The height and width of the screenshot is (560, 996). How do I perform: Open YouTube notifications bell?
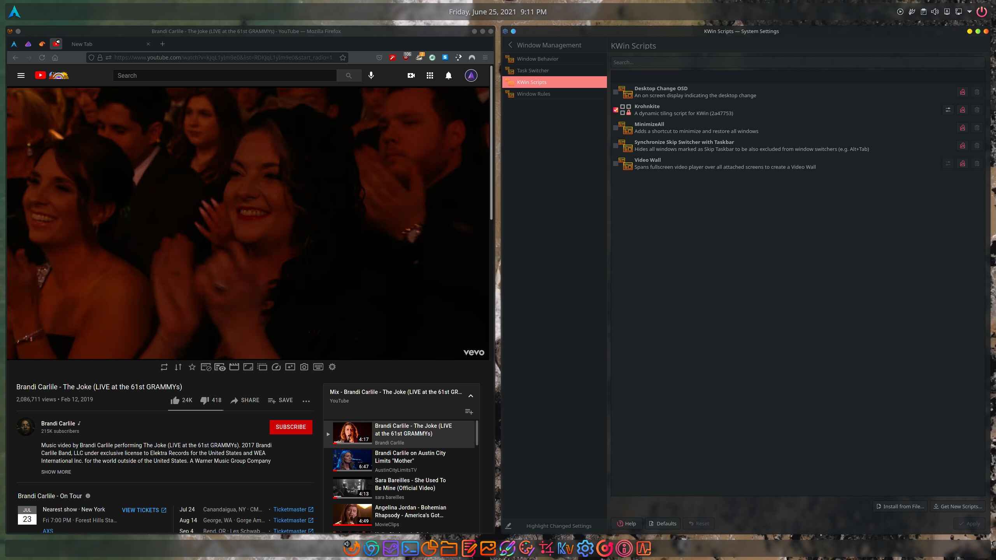coord(449,75)
